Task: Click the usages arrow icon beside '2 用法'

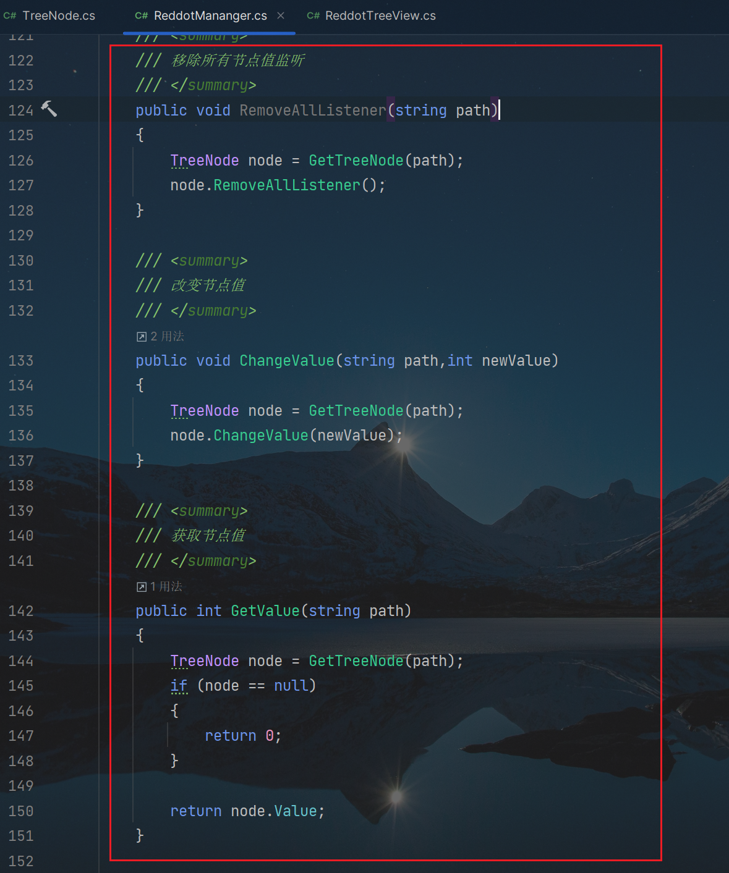Action: click(142, 337)
